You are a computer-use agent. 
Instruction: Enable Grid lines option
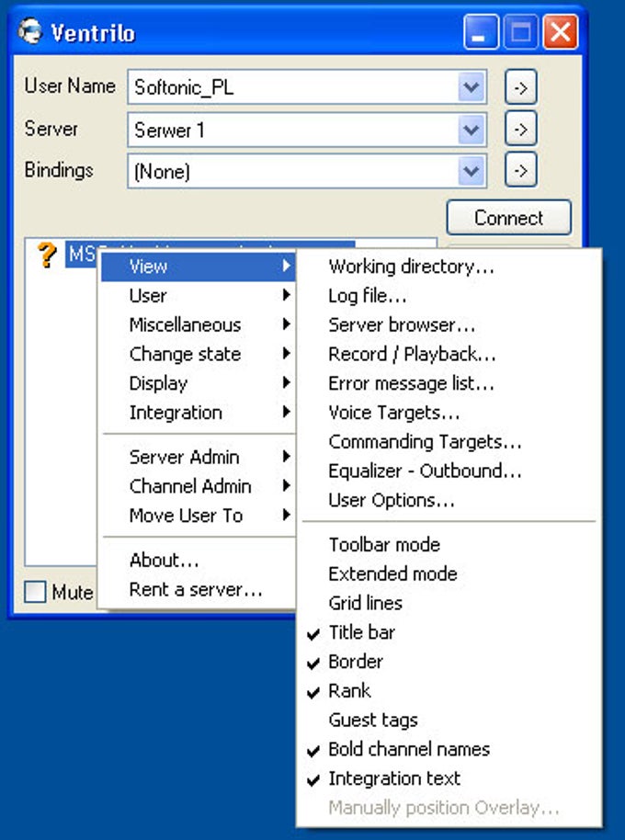(449, 603)
